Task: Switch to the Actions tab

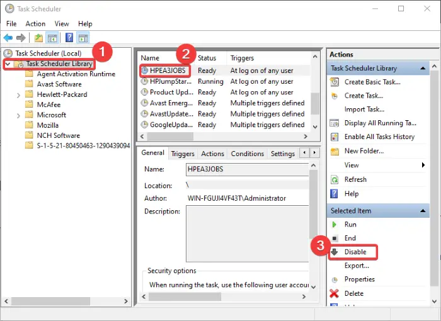Action: pyautogui.click(x=213, y=154)
